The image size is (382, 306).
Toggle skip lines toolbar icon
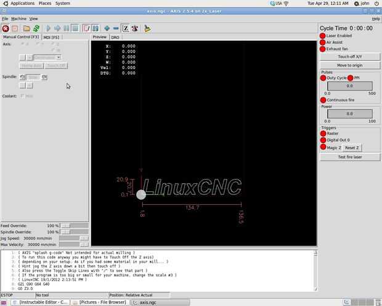pos(86,28)
